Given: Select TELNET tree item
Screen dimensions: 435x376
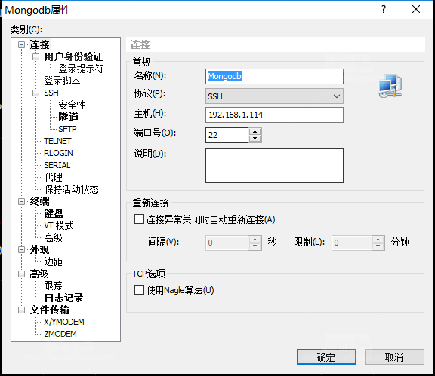Looking at the screenshot, I should coord(57,141).
